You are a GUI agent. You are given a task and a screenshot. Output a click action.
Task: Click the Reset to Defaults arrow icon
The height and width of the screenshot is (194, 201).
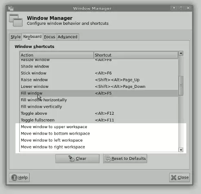pyautogui.click(x=108, y=159)
